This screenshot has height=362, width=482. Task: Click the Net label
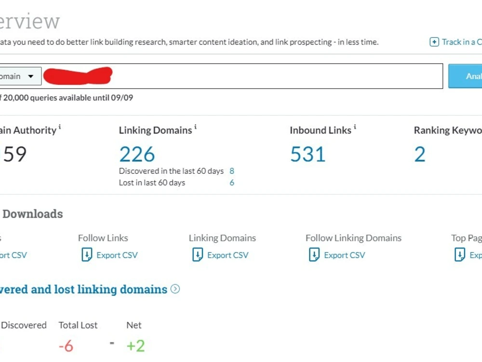(x=134, y=325)
